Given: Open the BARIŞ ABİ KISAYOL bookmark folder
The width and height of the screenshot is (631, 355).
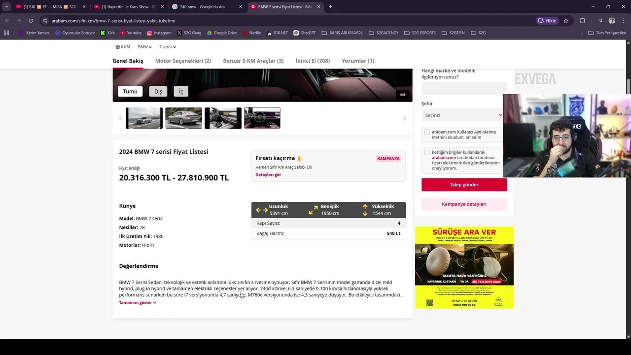Looking at the screenshot, I should coord(342,33).
